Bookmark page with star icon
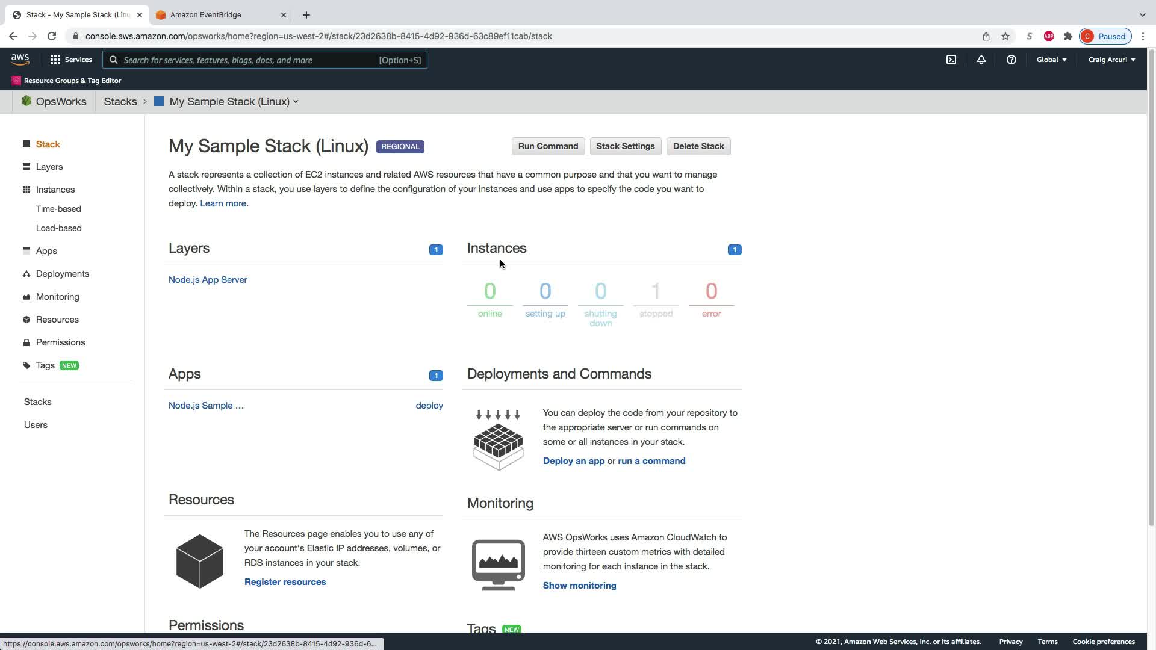1156x650 pixels. click(x=1005, y=36)
